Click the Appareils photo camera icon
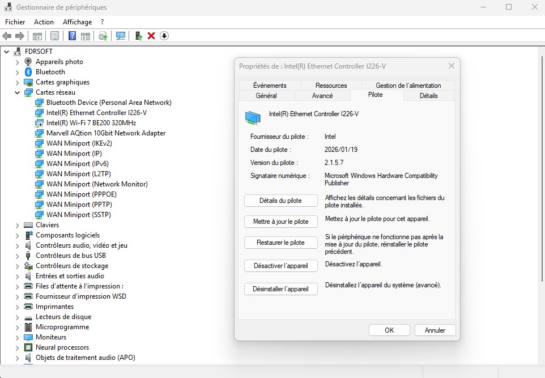The width and height of the screenshot is (545, 378). (x=28, y=62)
